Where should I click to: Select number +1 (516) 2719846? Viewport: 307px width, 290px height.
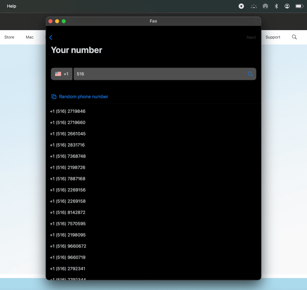pyautogui.click(x=68, y=111)
